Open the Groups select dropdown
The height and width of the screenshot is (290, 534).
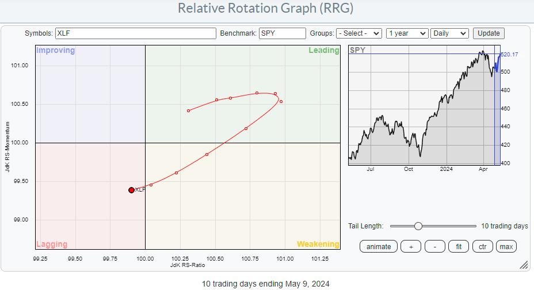358,33
